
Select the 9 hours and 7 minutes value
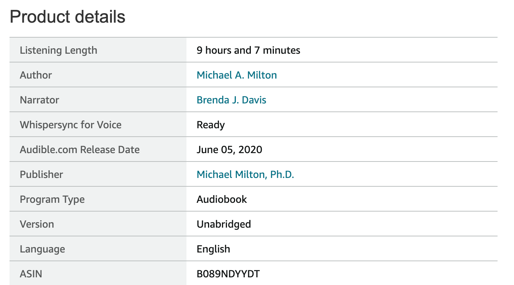pyautogui.click(x=248, y=50)
